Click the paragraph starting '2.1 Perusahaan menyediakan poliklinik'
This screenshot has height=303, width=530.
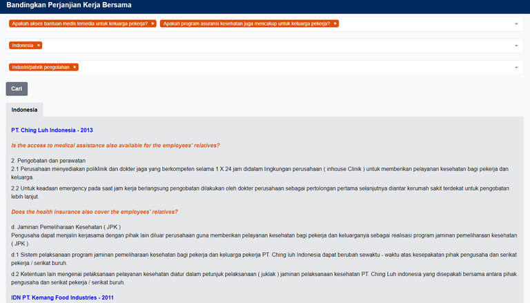click(x=259, y=173)
